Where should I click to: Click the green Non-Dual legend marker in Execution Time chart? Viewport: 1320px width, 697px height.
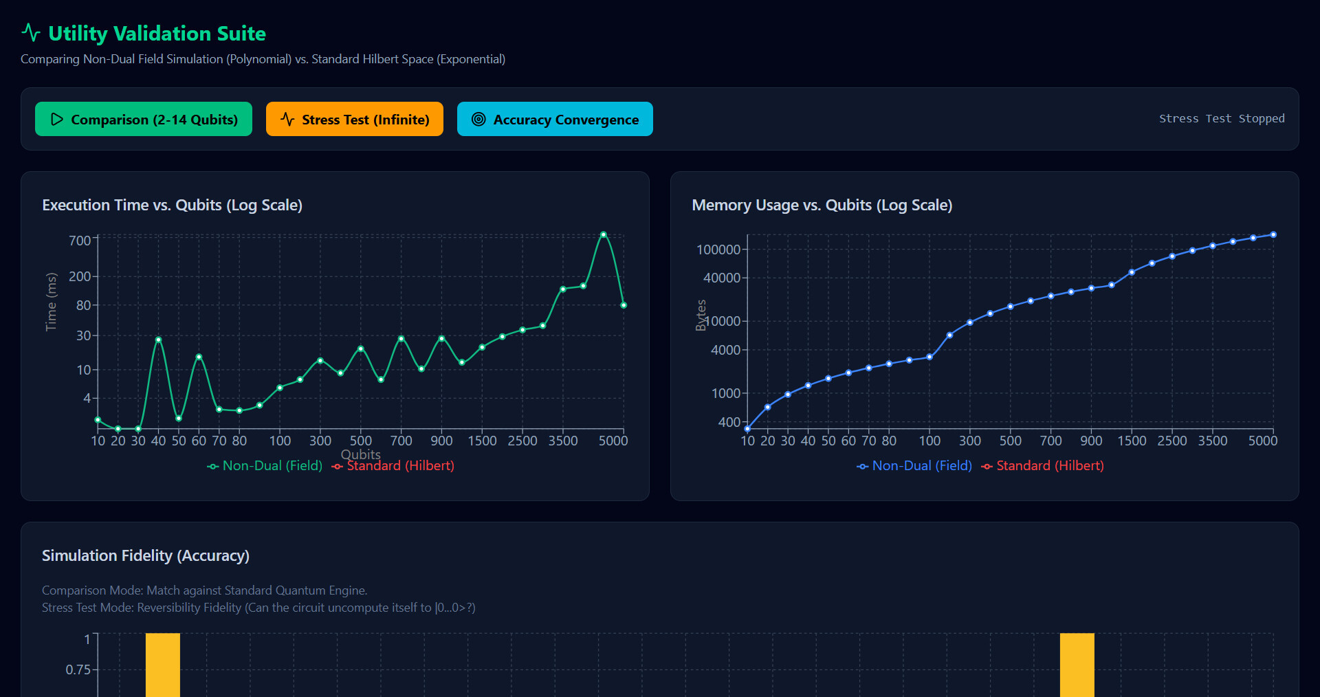[x=213, y=467]
